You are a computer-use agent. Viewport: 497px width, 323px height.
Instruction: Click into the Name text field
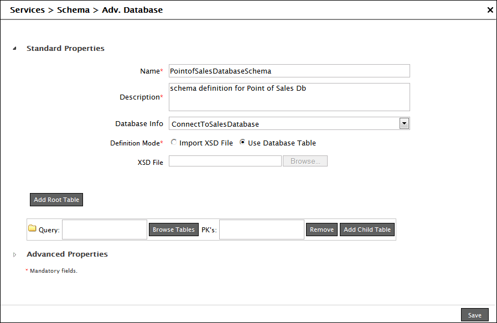[x=289, y=71]
